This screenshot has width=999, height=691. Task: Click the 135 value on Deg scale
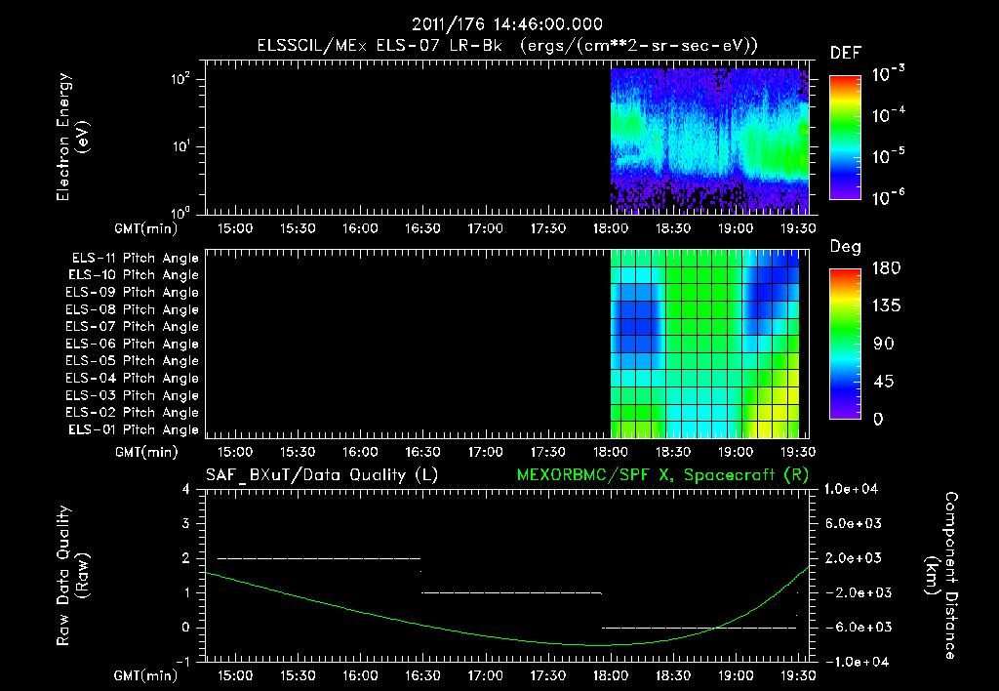point(886,306)
